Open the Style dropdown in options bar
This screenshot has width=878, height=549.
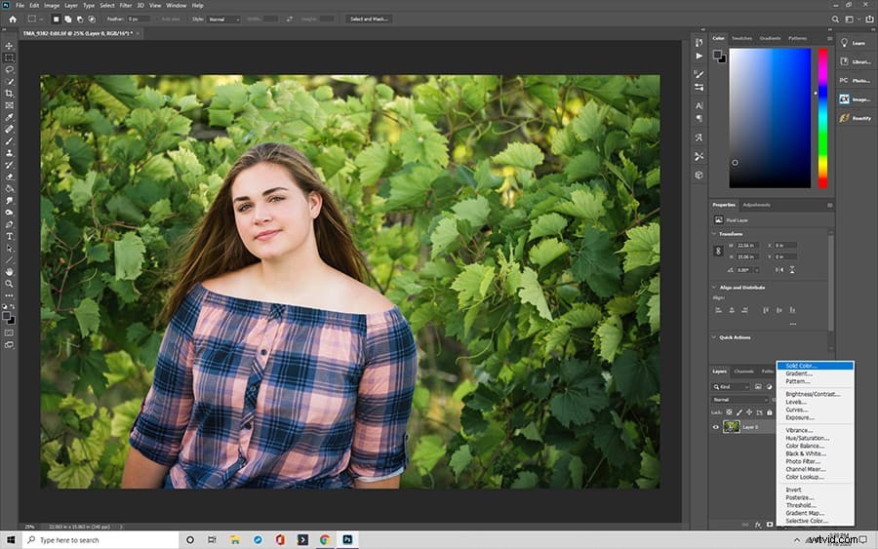point(223,20)
